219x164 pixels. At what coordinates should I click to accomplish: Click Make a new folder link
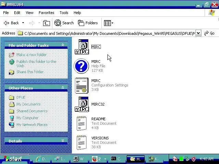(31, 55)
